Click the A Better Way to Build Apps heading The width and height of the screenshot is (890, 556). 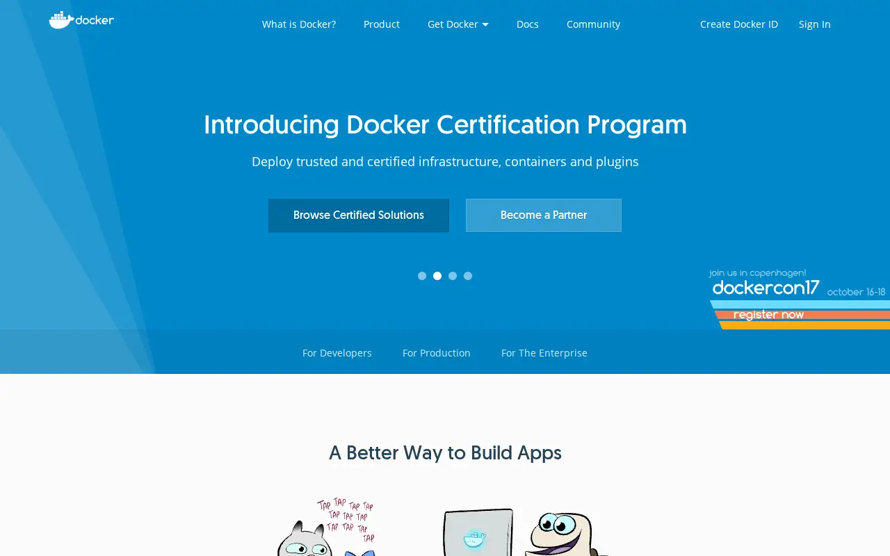click(445, 453)
